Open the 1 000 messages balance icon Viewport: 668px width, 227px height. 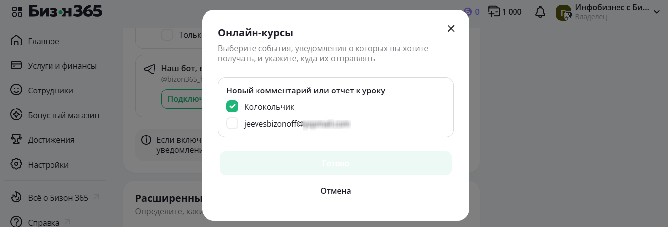(494, 12)
